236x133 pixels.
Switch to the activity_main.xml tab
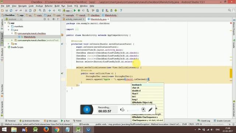(73, 19)
